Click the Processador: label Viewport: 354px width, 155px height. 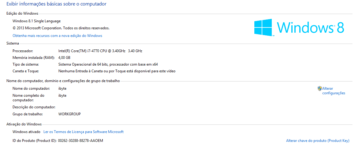(23, 51)
